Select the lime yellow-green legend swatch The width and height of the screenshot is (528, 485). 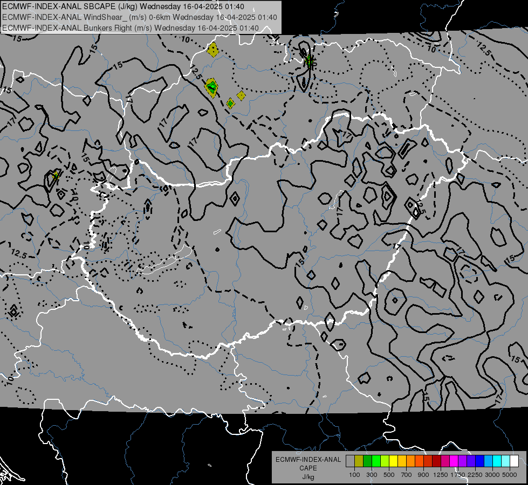pos(385,461)
